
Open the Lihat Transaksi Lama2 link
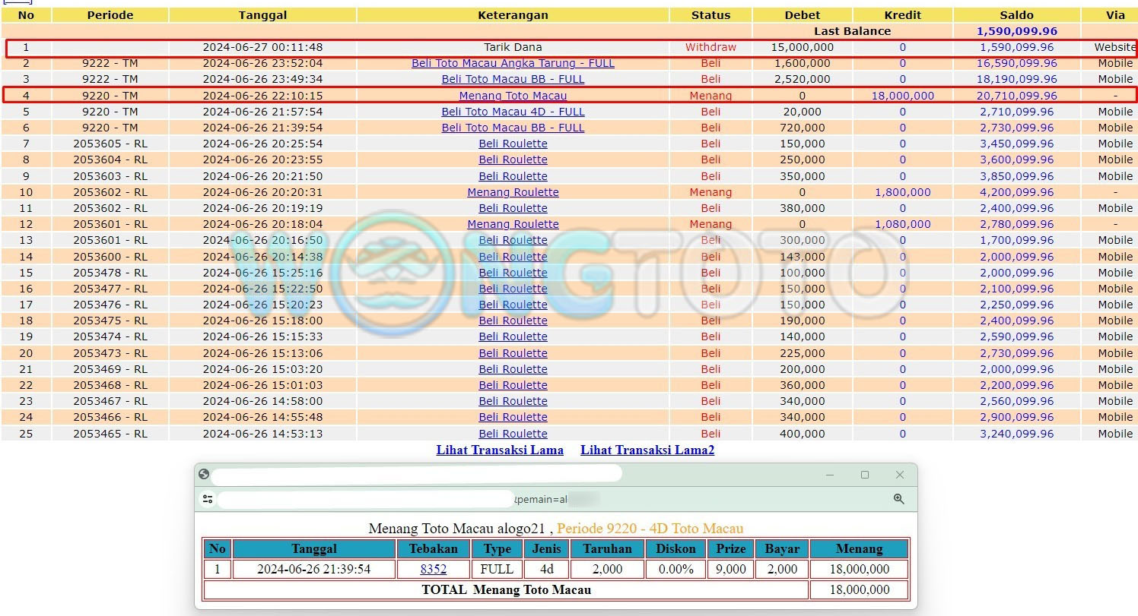(647, 450)
